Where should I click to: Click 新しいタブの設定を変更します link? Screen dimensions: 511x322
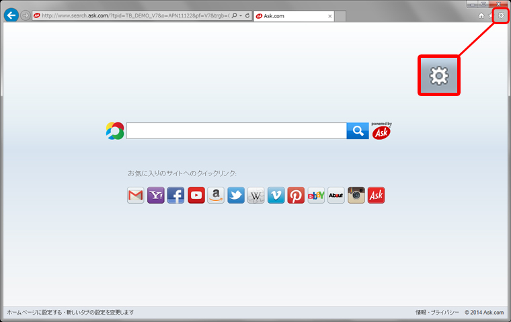tap(100, 312)
